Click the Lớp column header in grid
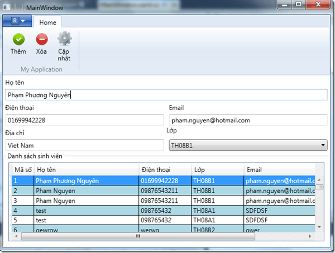This screenshot has height=253, width=335. click(217, 169)
